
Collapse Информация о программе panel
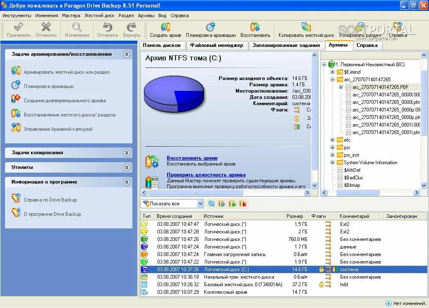(x=127, y=182)
